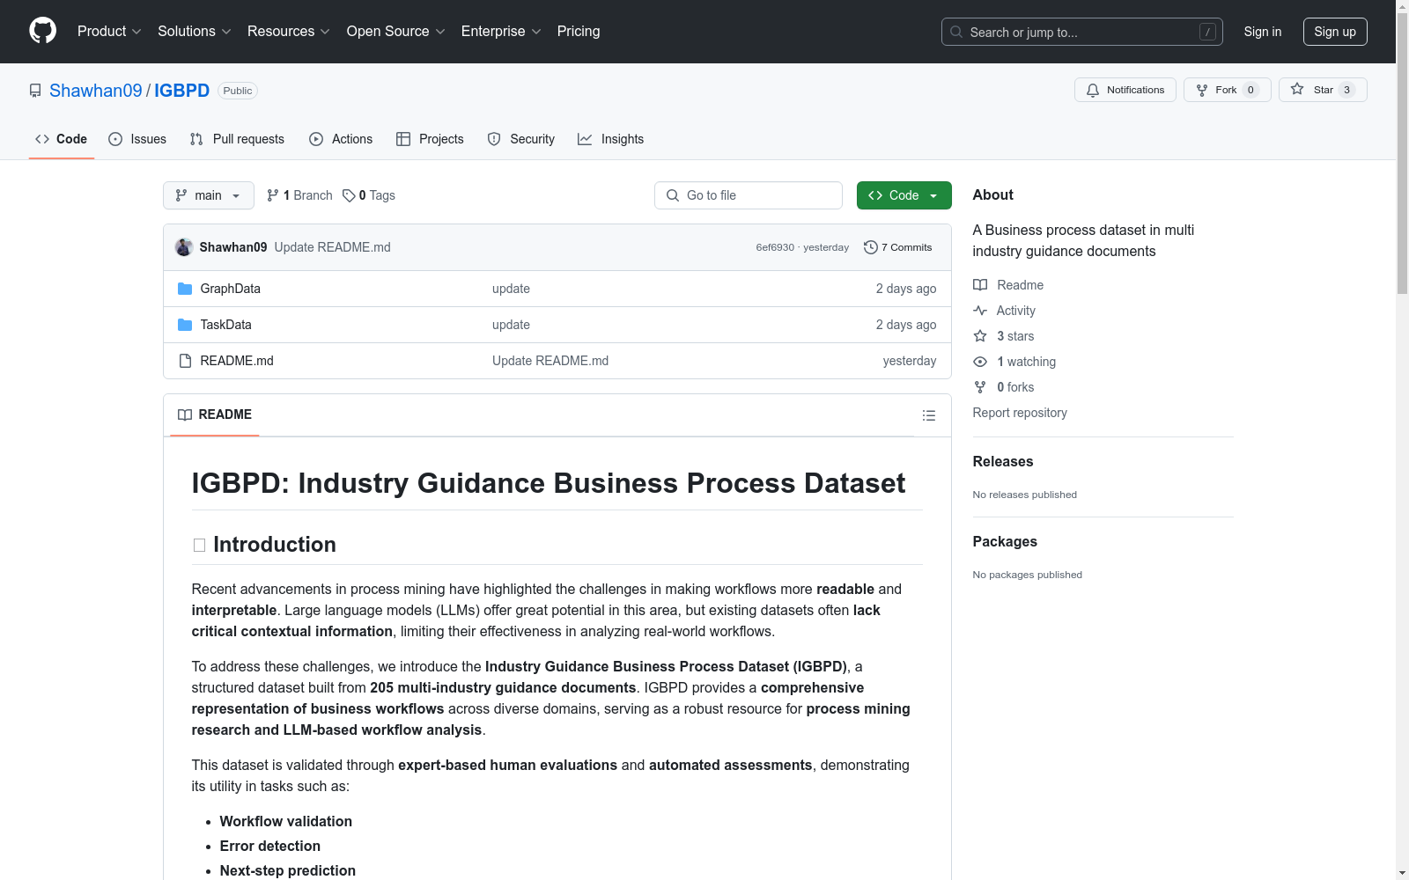Screen dimensions: 1409x880
Task: Click the Go to file search field
Action: pos(749,195)
